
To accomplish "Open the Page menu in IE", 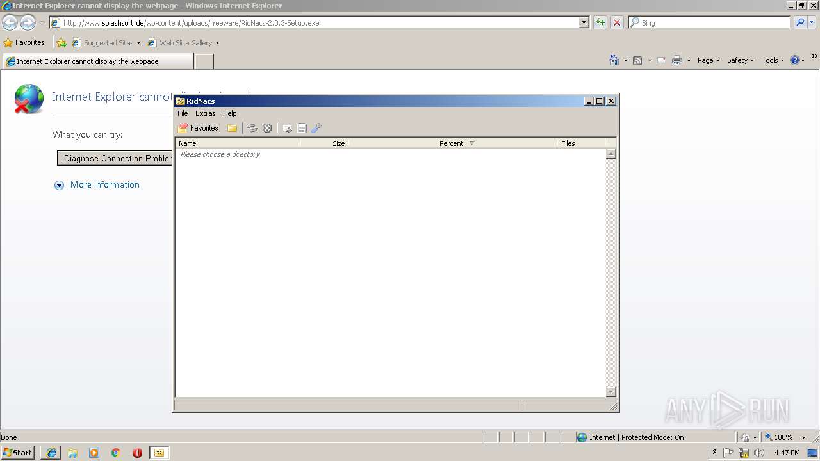I will pos(709,60).
